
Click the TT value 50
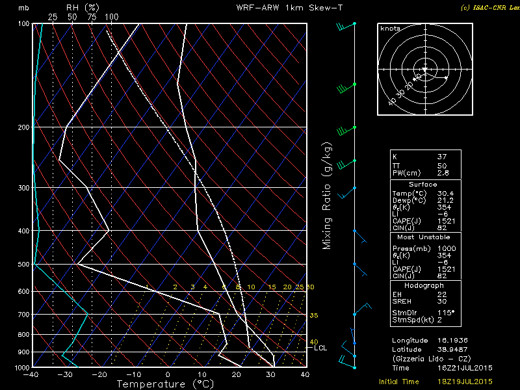pos(442,166)
